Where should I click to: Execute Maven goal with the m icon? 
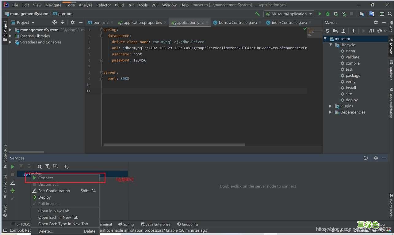point(372,31)
